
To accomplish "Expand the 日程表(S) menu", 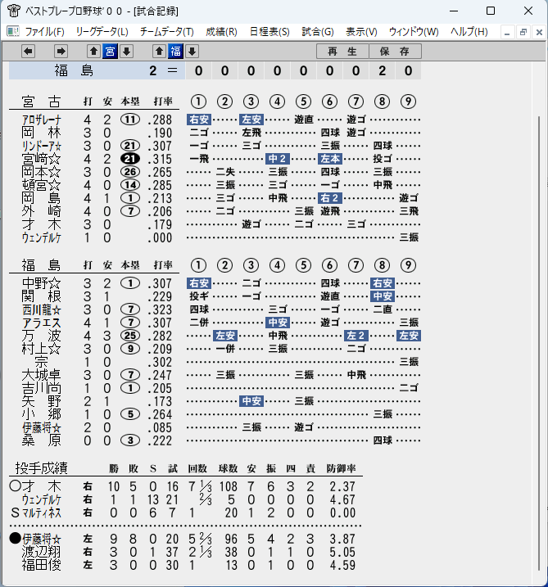I will (269, 32).
